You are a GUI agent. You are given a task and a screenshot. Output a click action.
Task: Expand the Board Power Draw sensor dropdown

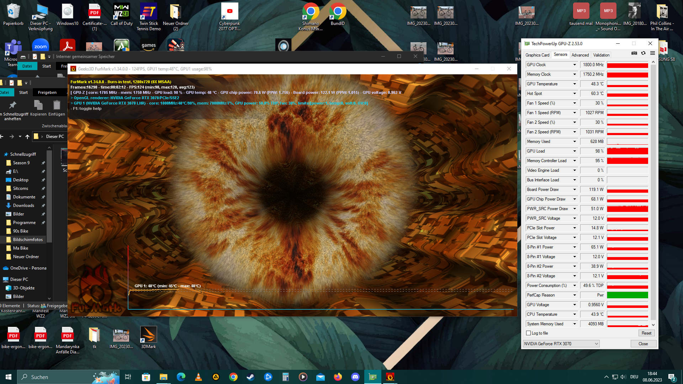coord(574,190)
